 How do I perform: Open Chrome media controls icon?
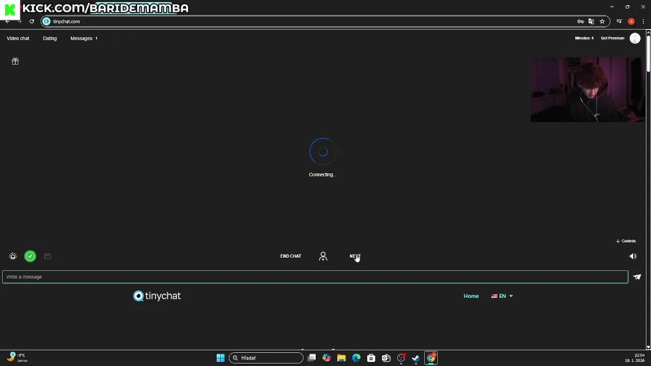[x=619, y=21]
